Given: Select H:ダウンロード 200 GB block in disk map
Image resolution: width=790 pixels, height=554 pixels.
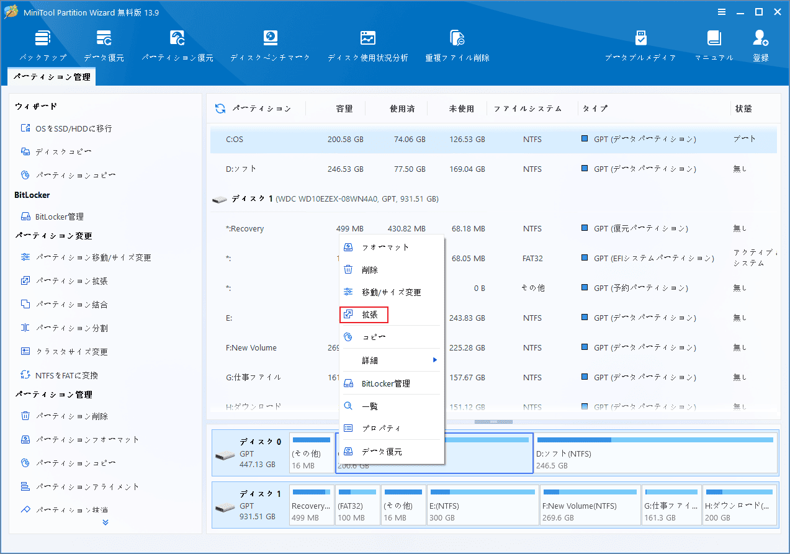Looking at the screenshot, I should tap(740, 505).
